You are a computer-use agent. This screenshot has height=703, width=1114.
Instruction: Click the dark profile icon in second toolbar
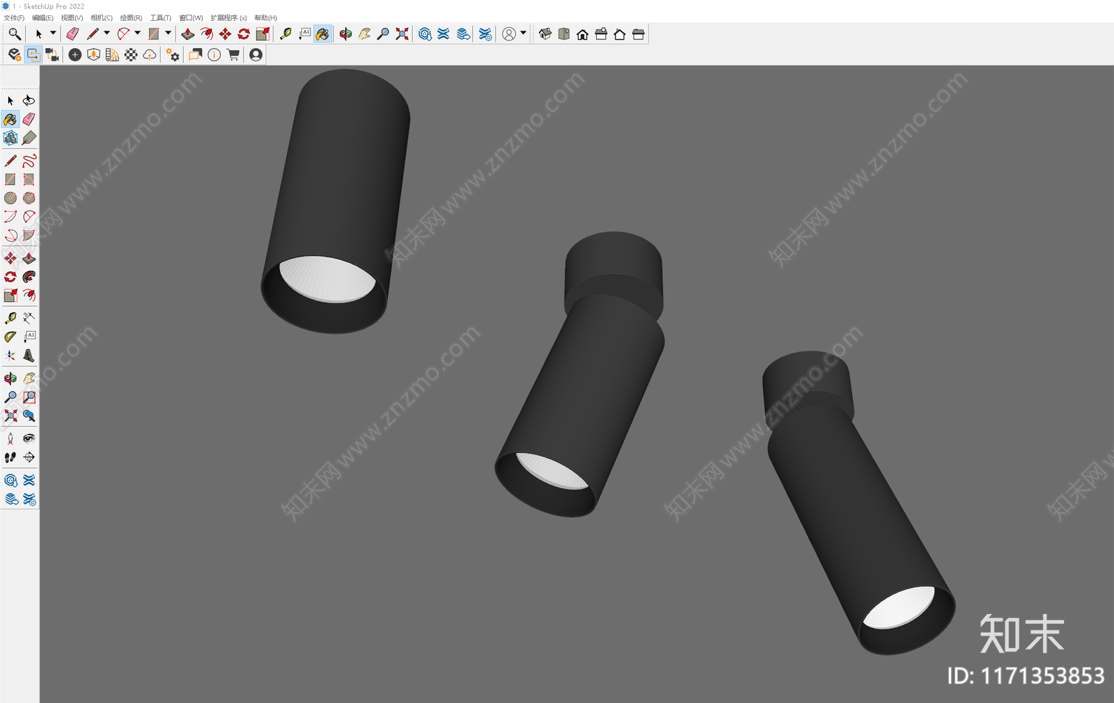(256, 55)
